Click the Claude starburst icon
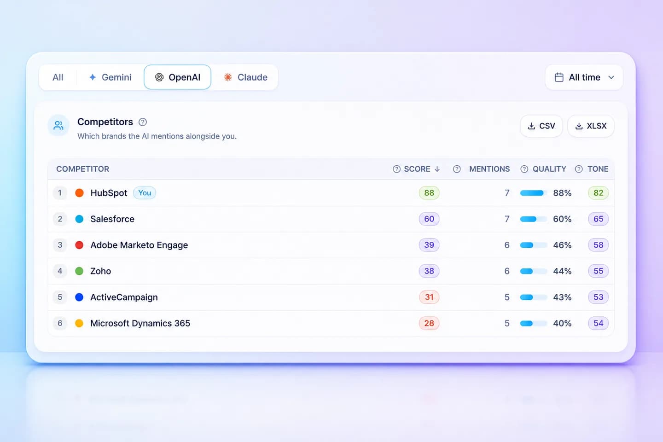The width and height of the screenshot is (663, 442). [x=228, y=77]
